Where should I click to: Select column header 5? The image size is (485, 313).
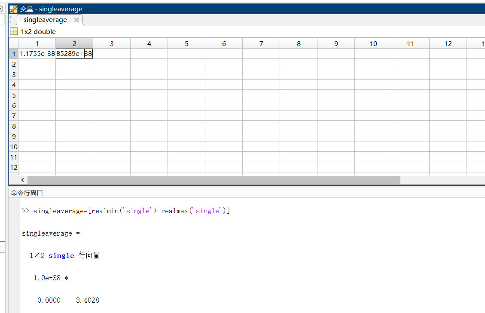186,44
